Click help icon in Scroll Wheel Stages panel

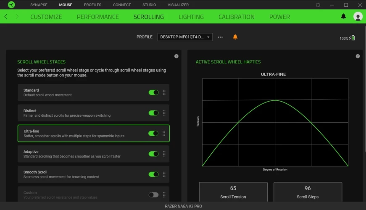point(176,56)
